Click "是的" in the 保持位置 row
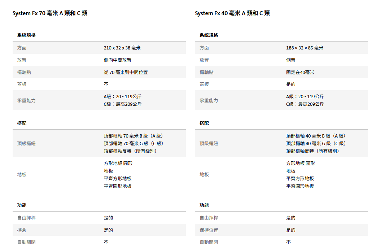Image resolution: width=372 pixels, height=252 pixels. pos(290,230)
